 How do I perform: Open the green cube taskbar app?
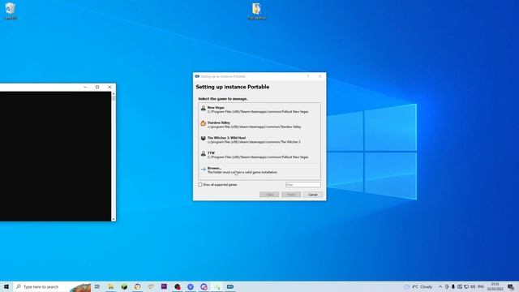[124, 286]
